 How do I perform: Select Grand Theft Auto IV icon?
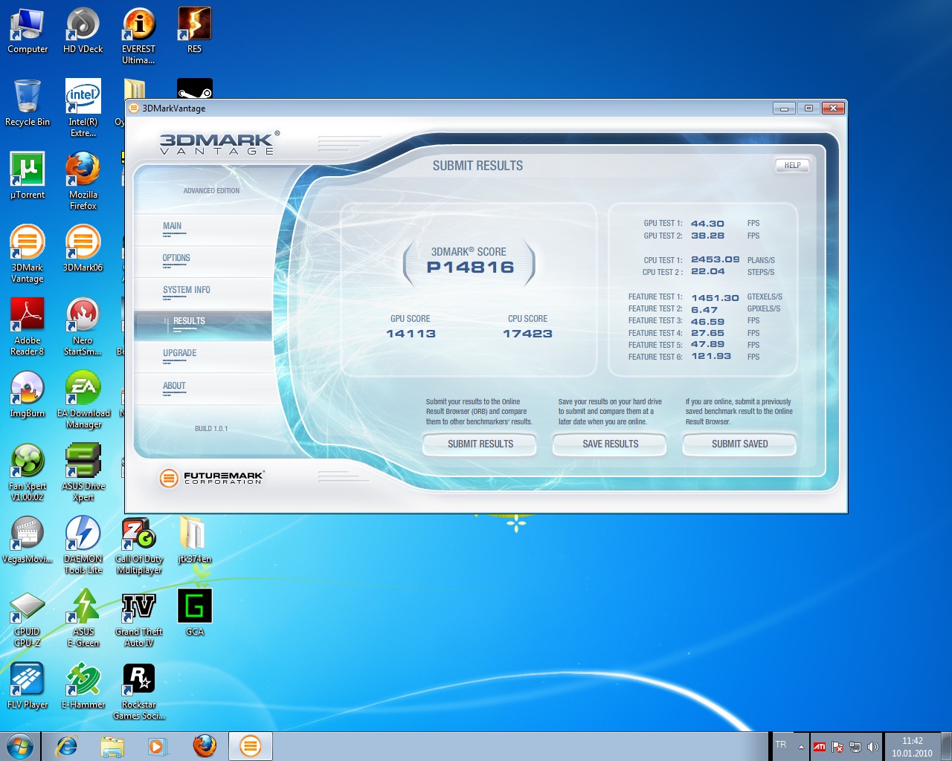138,618
